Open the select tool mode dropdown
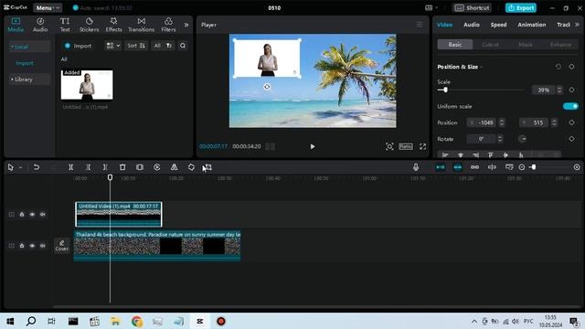 coord(20,167)
